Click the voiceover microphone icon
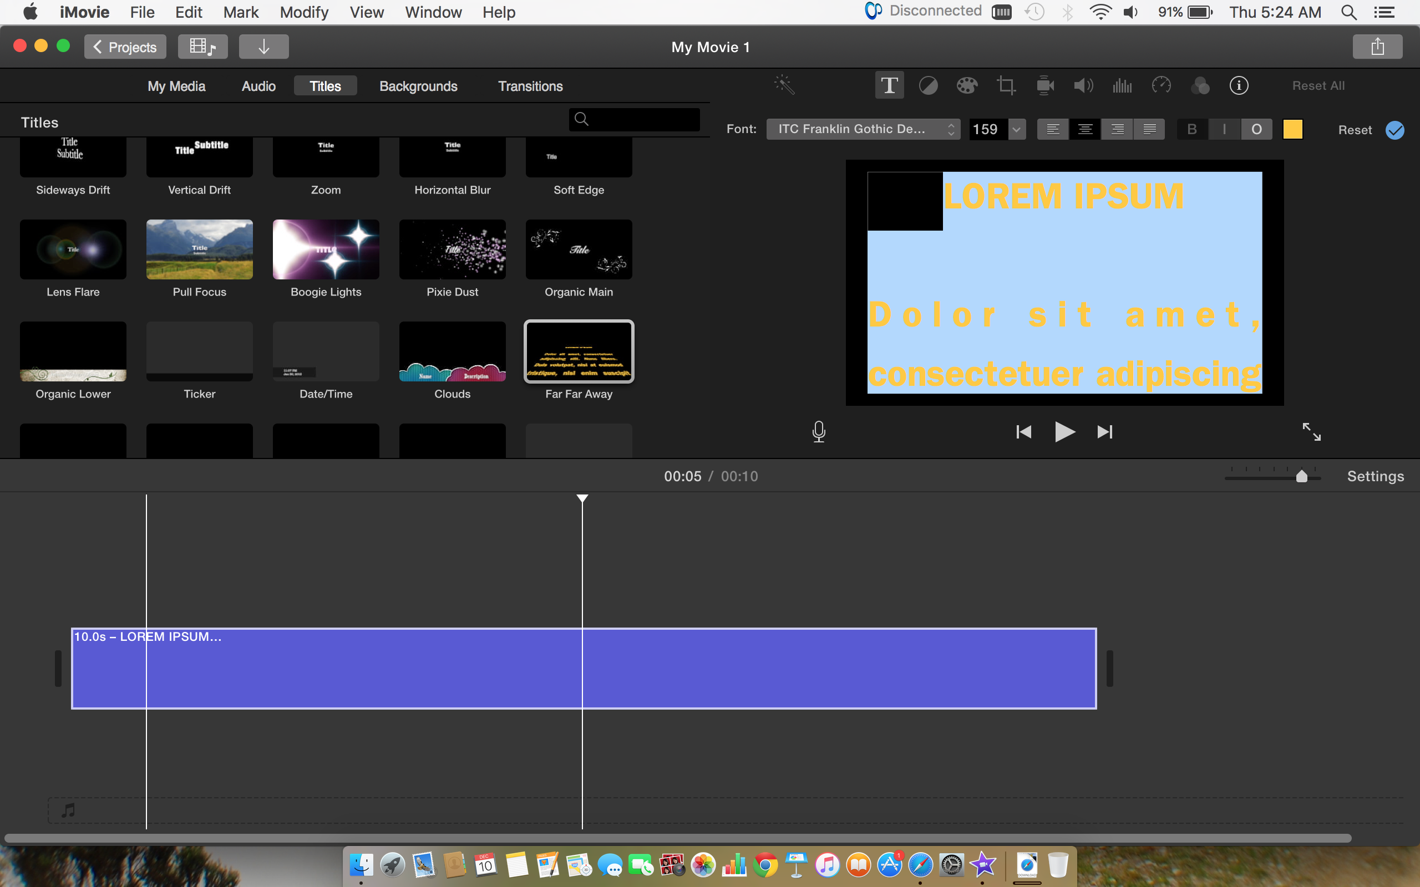 [x=819, y=432]
